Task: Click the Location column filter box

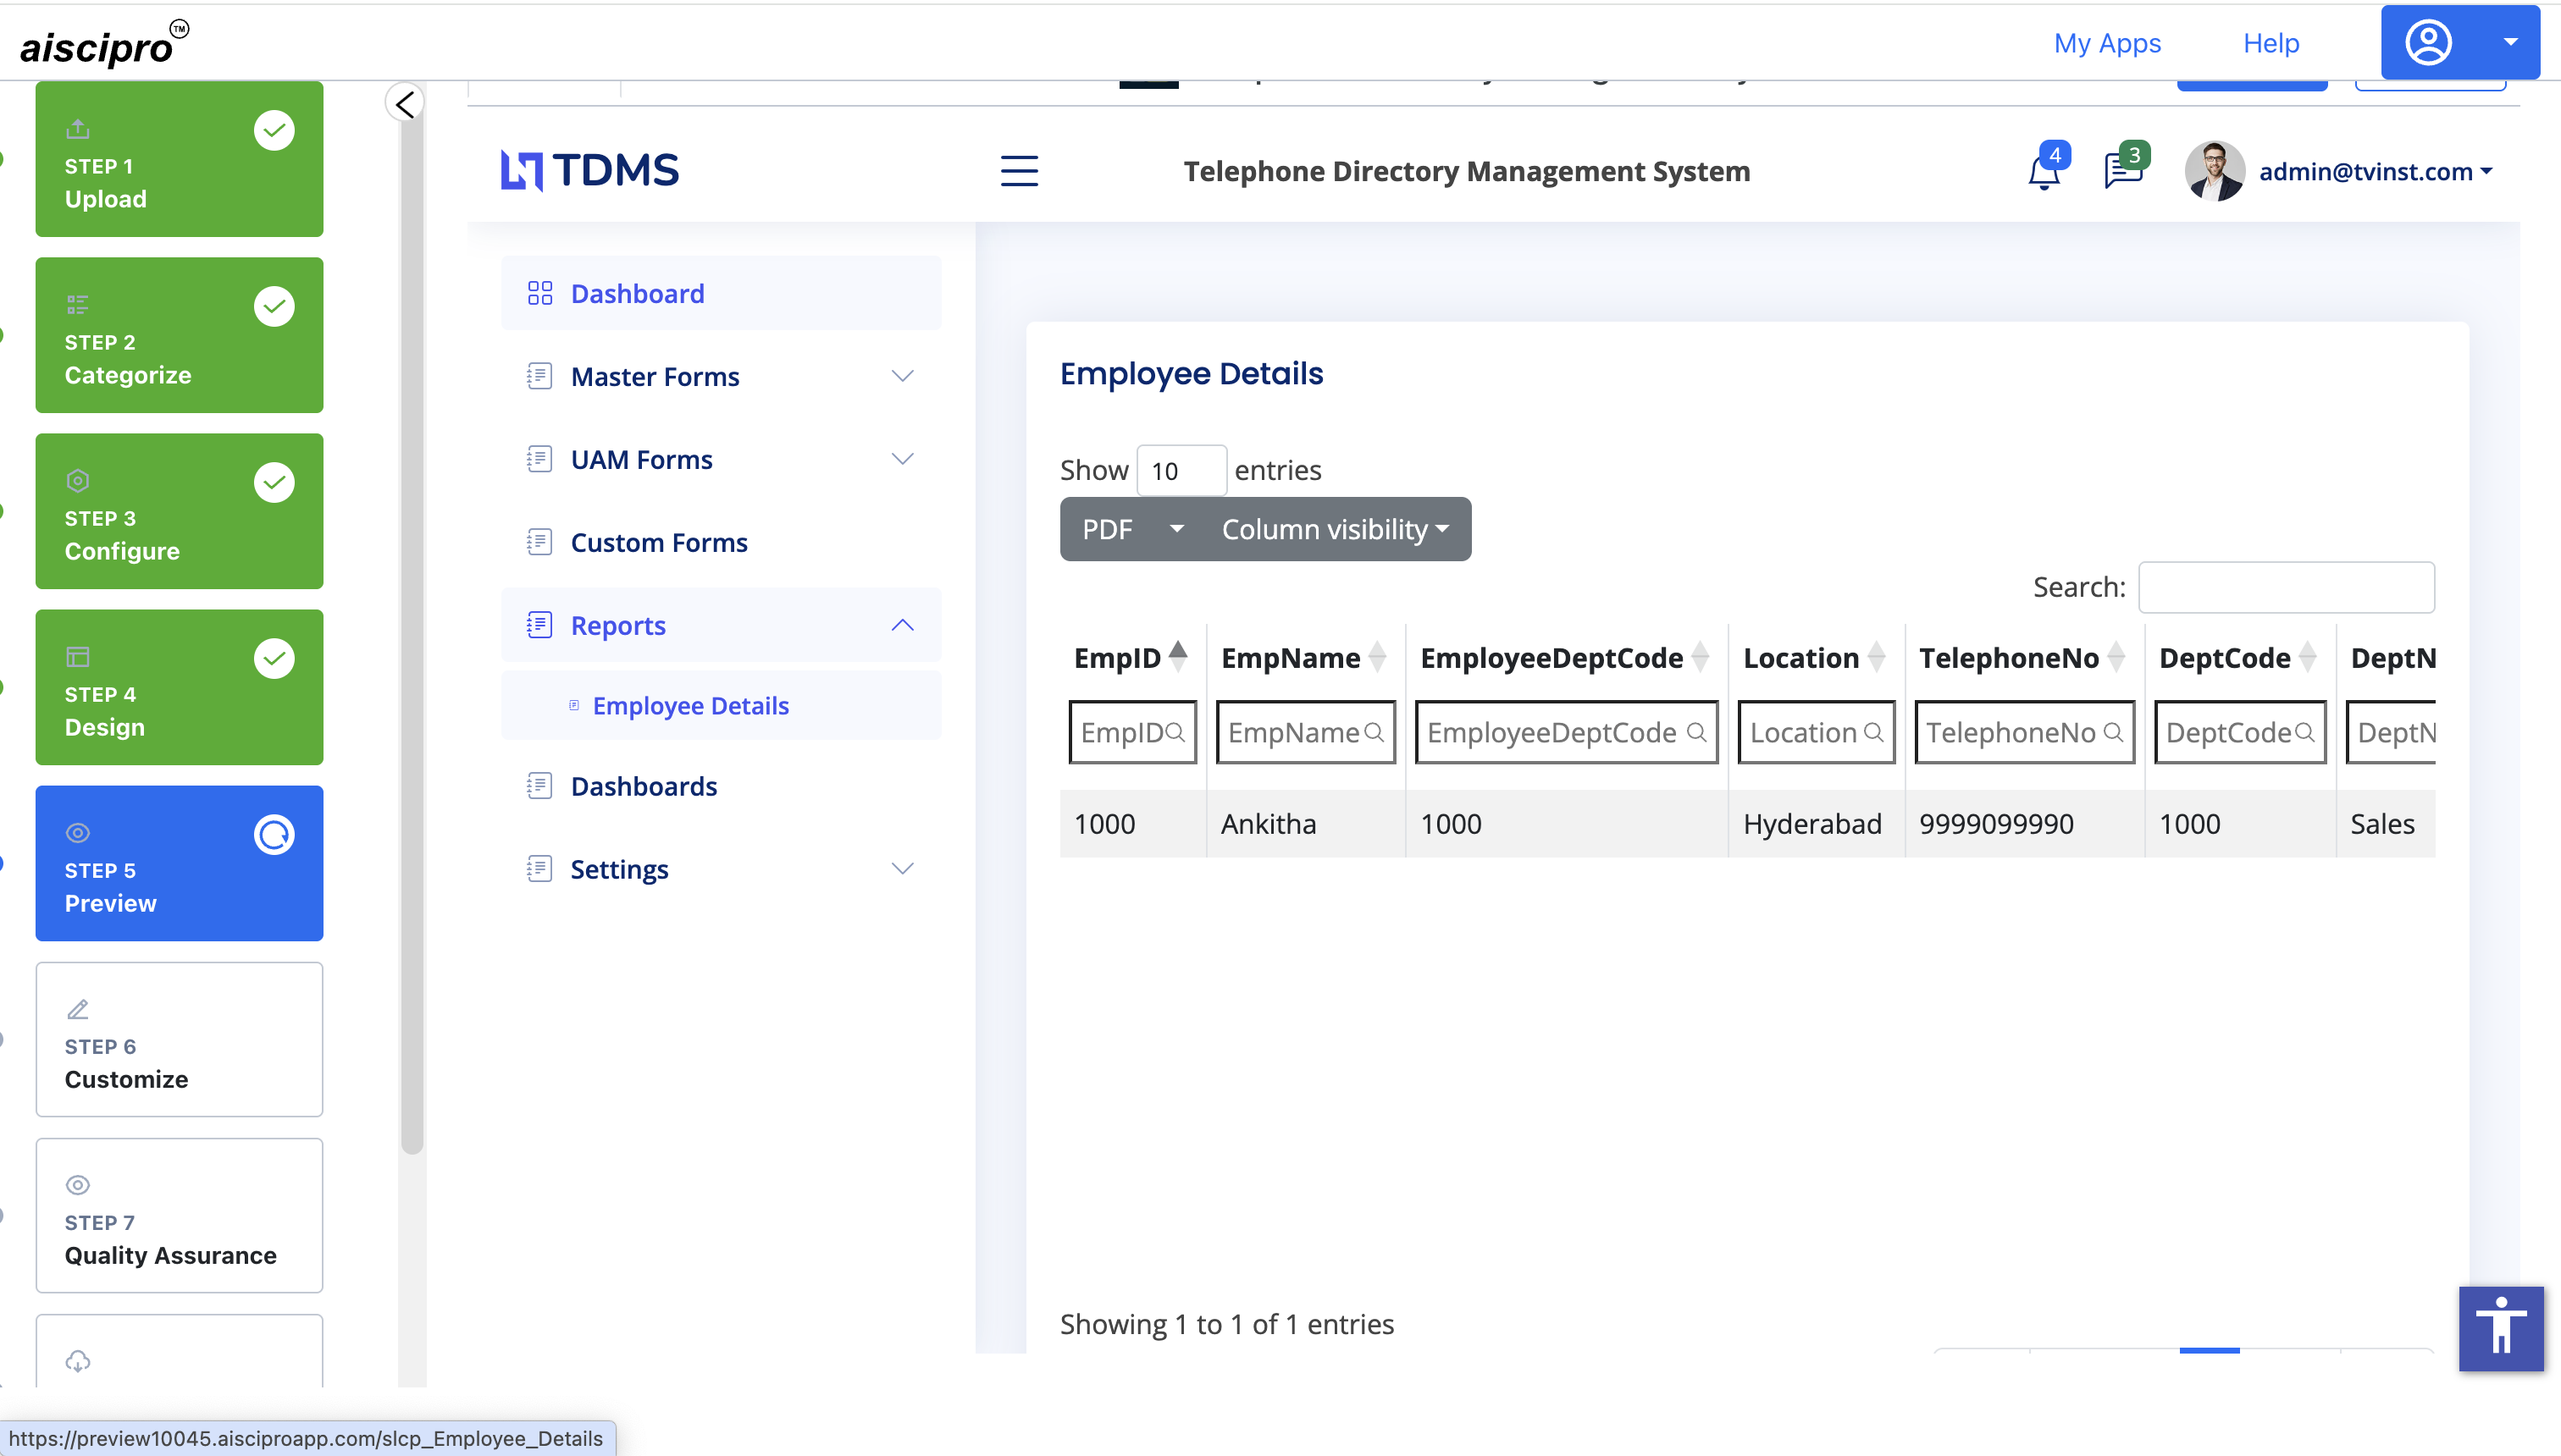Action: click(x=1816, y=732)
